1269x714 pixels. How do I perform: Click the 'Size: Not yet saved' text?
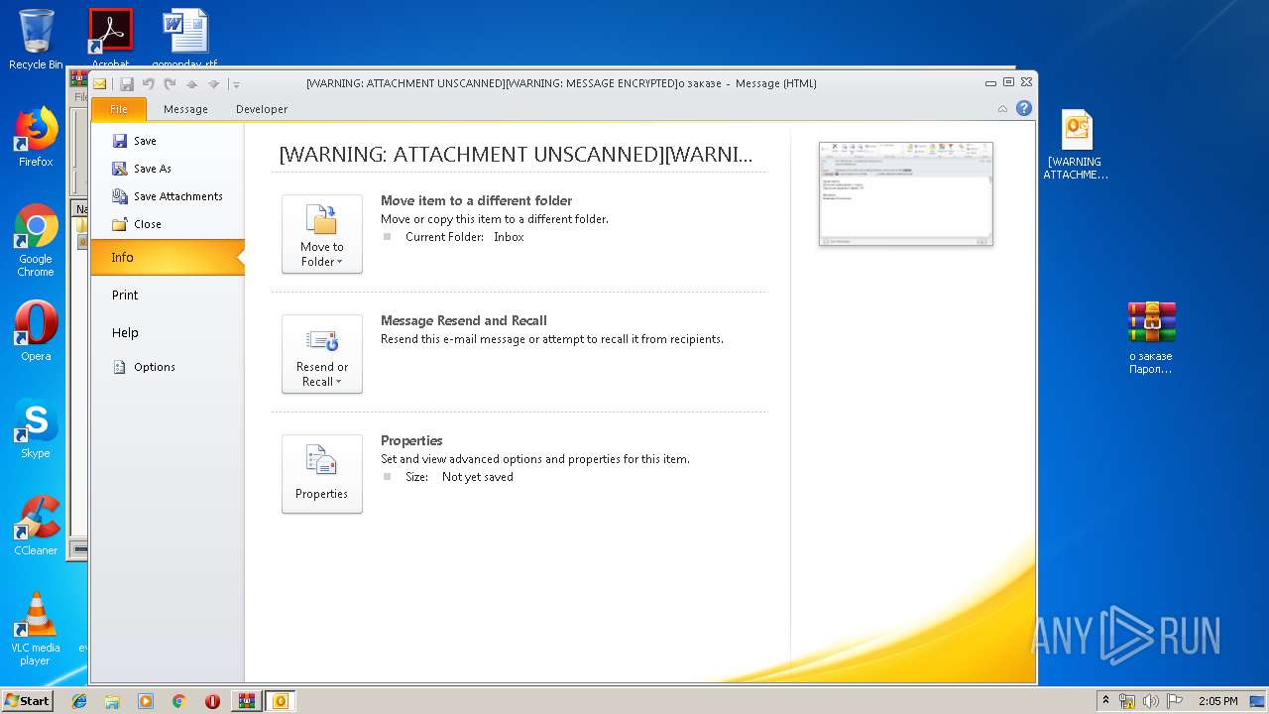[459, 477]
